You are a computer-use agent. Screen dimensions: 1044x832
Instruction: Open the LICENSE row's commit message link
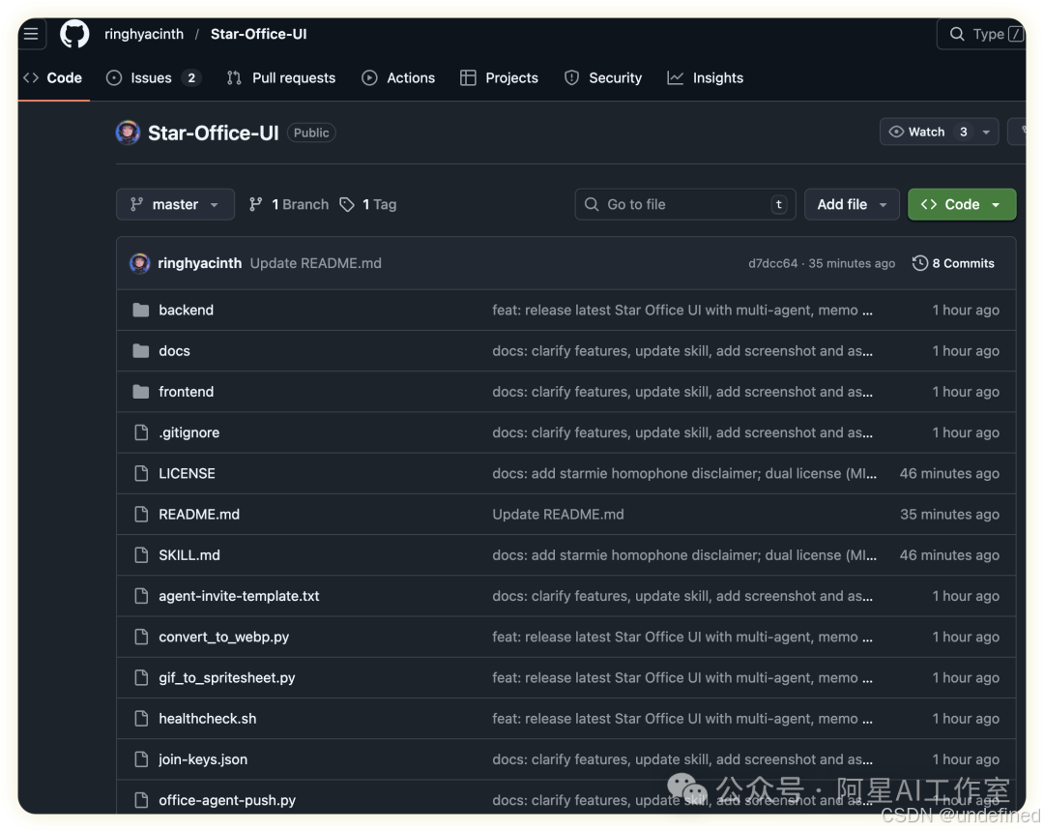(684, 474)
